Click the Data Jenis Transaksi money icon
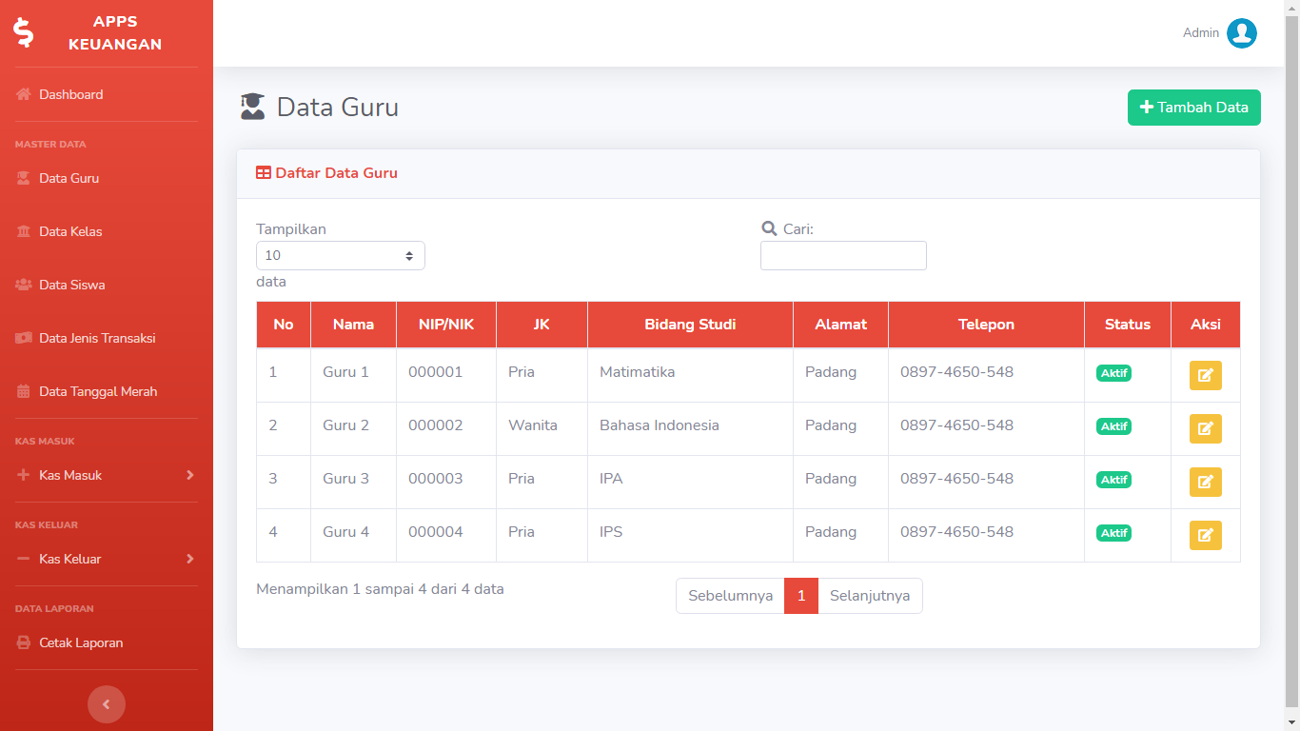 click(24, 338)
